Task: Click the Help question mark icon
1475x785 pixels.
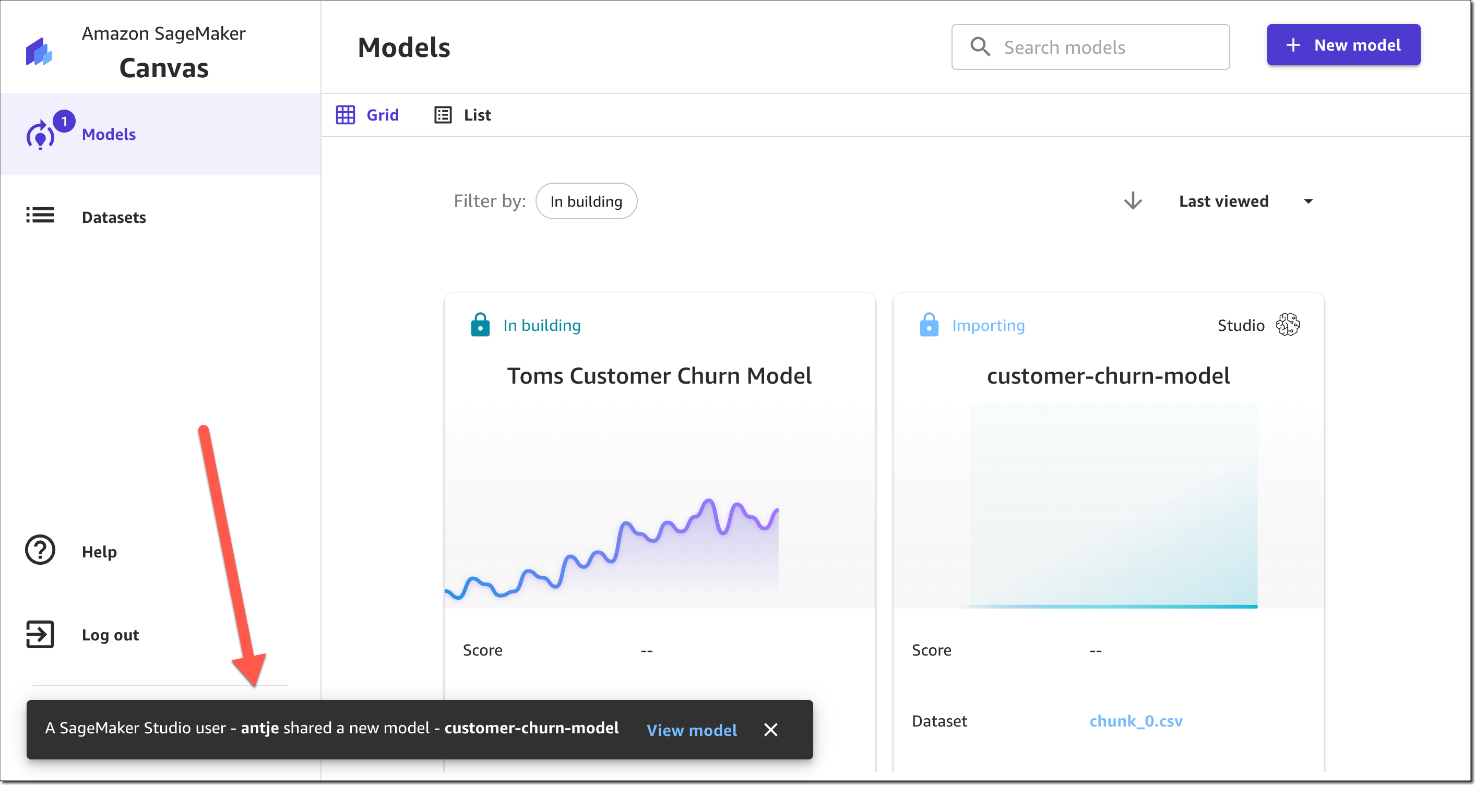Action: coord(40,550)
